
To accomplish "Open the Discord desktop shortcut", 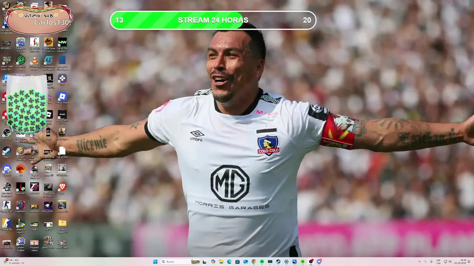I will pos(7,171).
